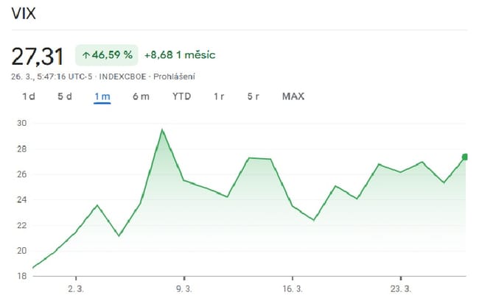Display the 5 r range chart

(x=253, y=96)
